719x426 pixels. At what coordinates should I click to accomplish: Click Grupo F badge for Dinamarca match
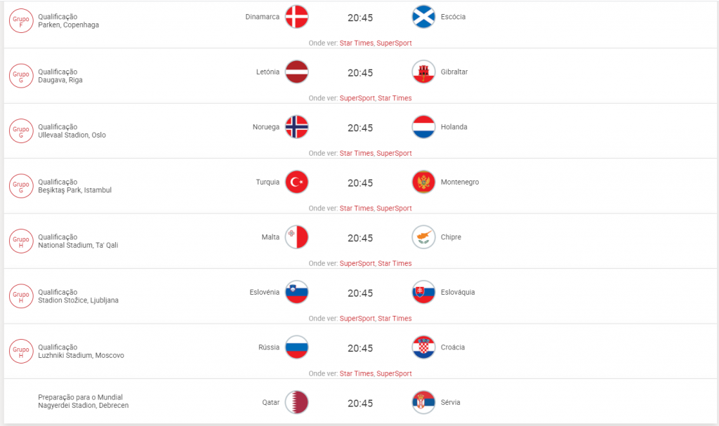pos(21,21)
